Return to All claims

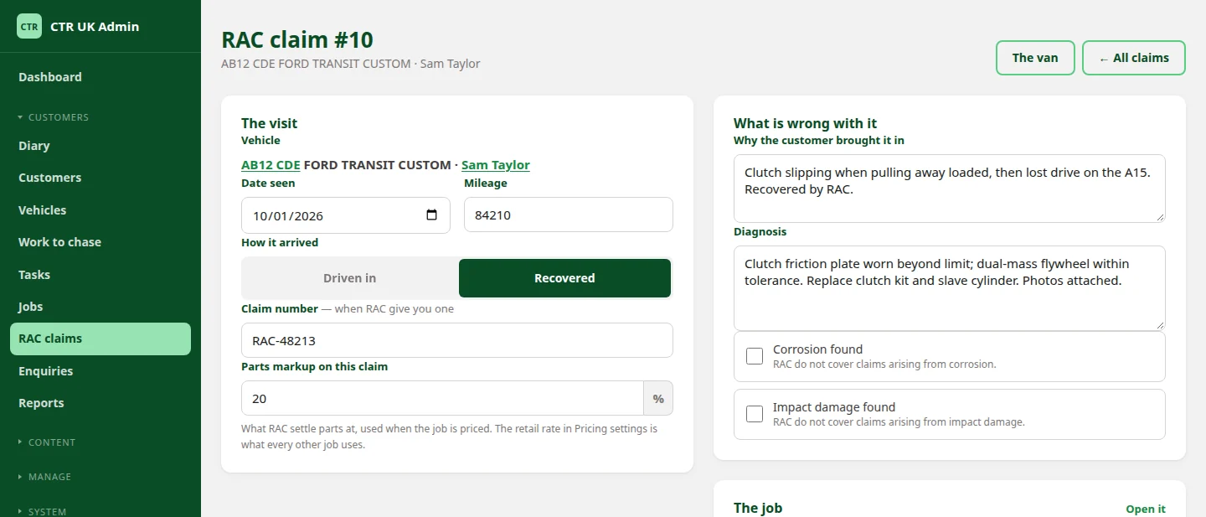tap(1134, 58)
